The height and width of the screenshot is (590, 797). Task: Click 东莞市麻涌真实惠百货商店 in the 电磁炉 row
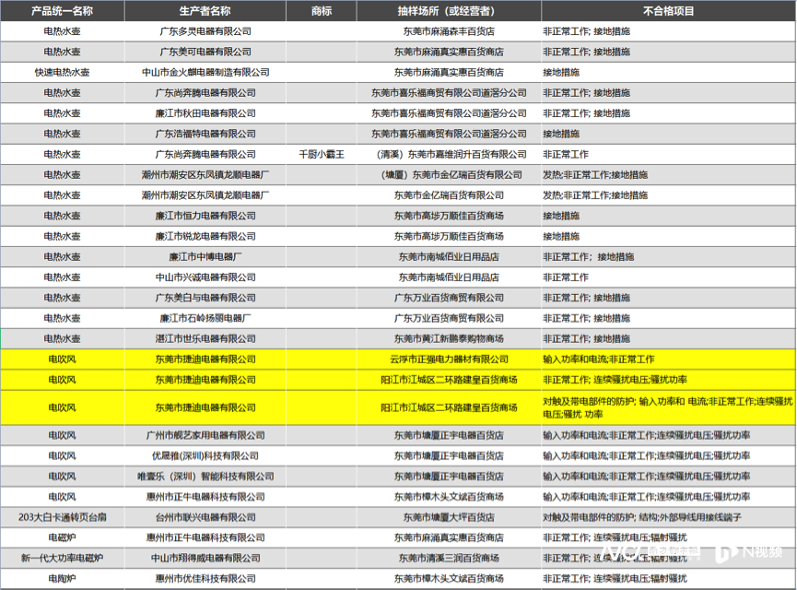(x=449, y=537)
